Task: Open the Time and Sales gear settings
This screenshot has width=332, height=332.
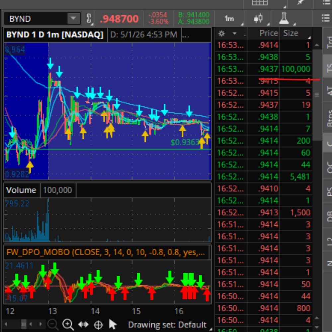Action: (221, 34)
